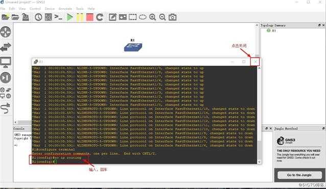Select the Add a link cable tool
The height and width of the screenshot is (189, 326).
(x=6, y=108)
